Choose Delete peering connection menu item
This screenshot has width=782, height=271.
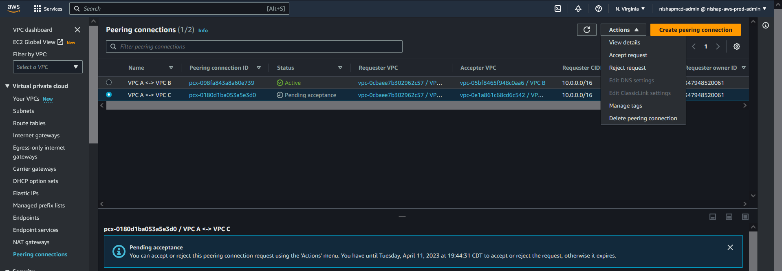[643, 118]
